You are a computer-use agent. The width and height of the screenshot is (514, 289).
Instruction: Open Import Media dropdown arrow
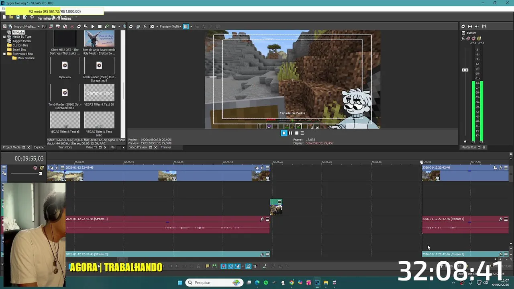coord(39,26)
